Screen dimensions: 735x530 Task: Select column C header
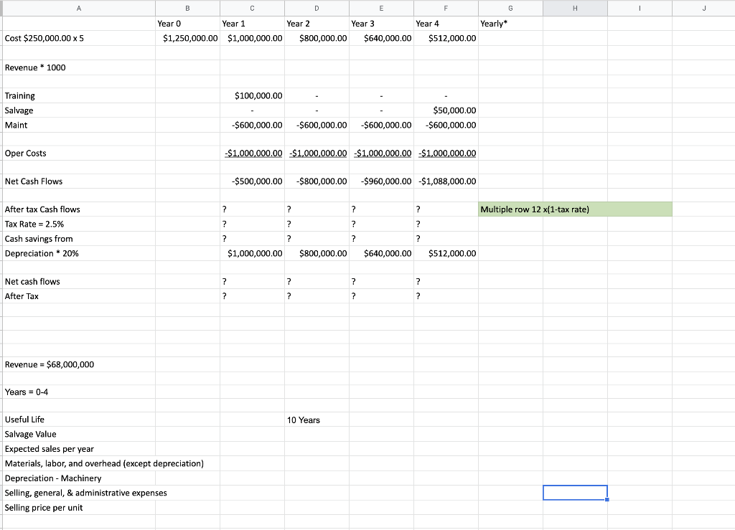[252, 8]
